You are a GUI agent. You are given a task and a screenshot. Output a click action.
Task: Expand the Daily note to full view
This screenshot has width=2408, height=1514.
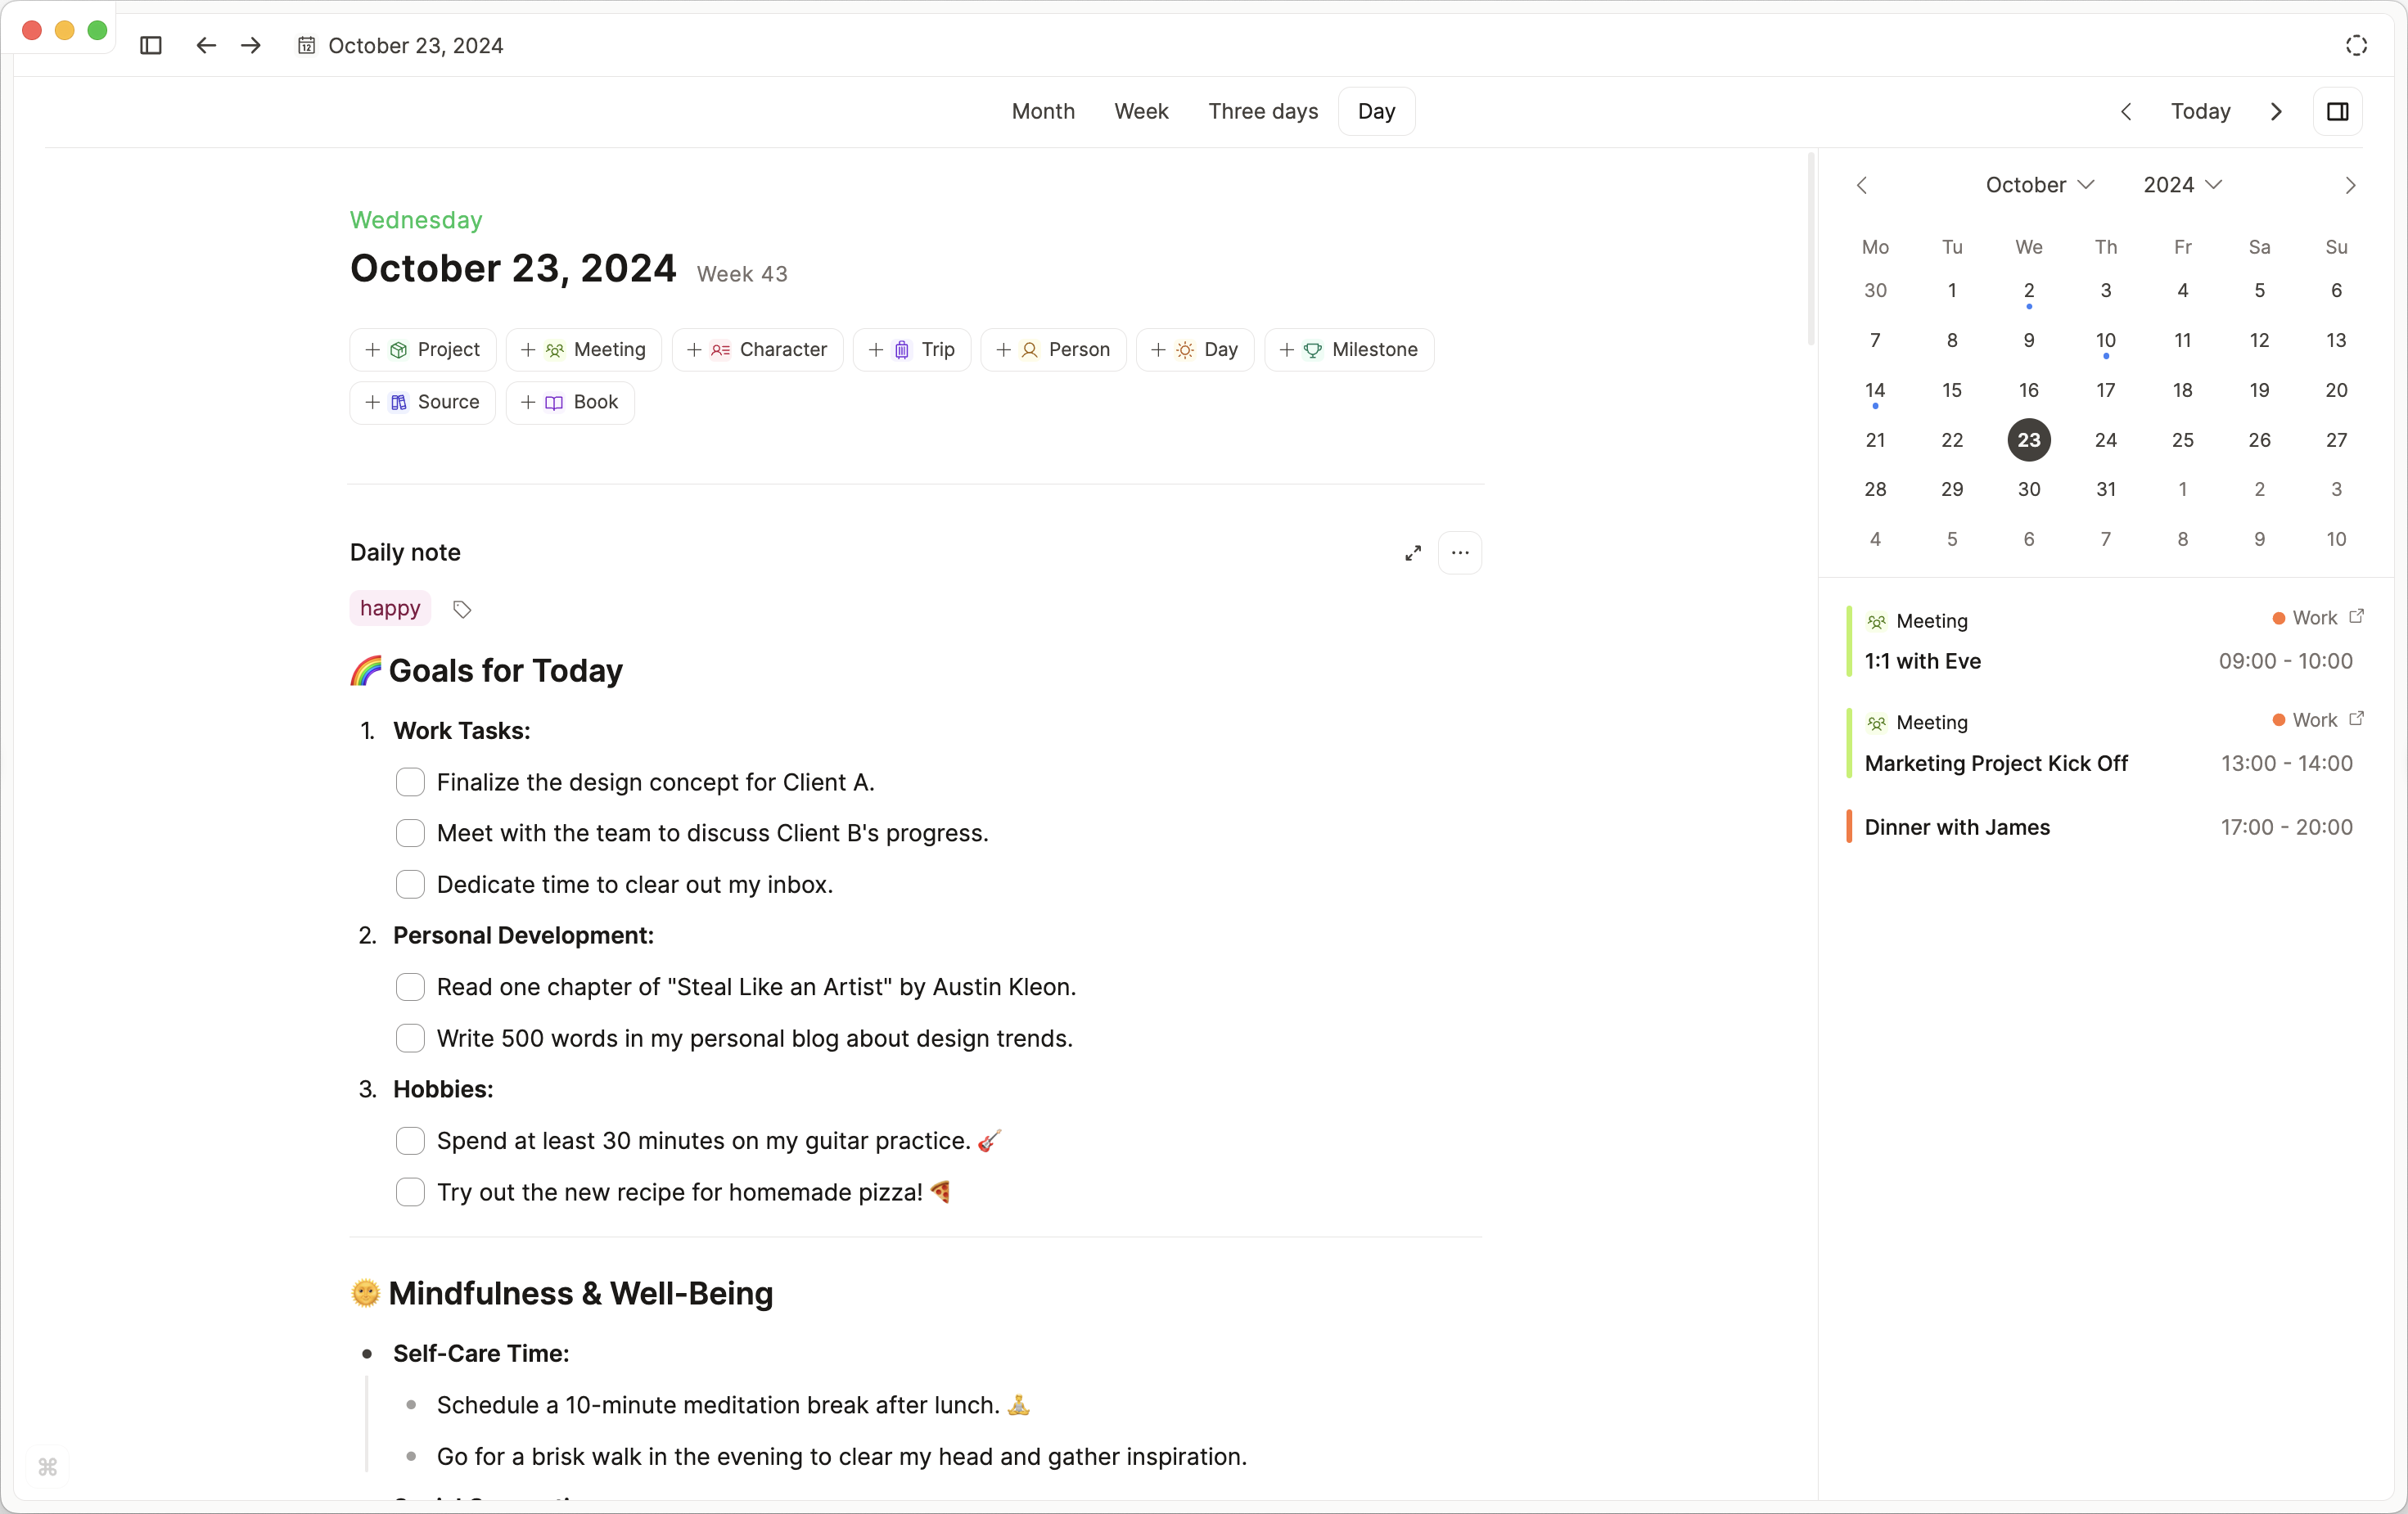pyautogui.click(x=1412, y=553)
